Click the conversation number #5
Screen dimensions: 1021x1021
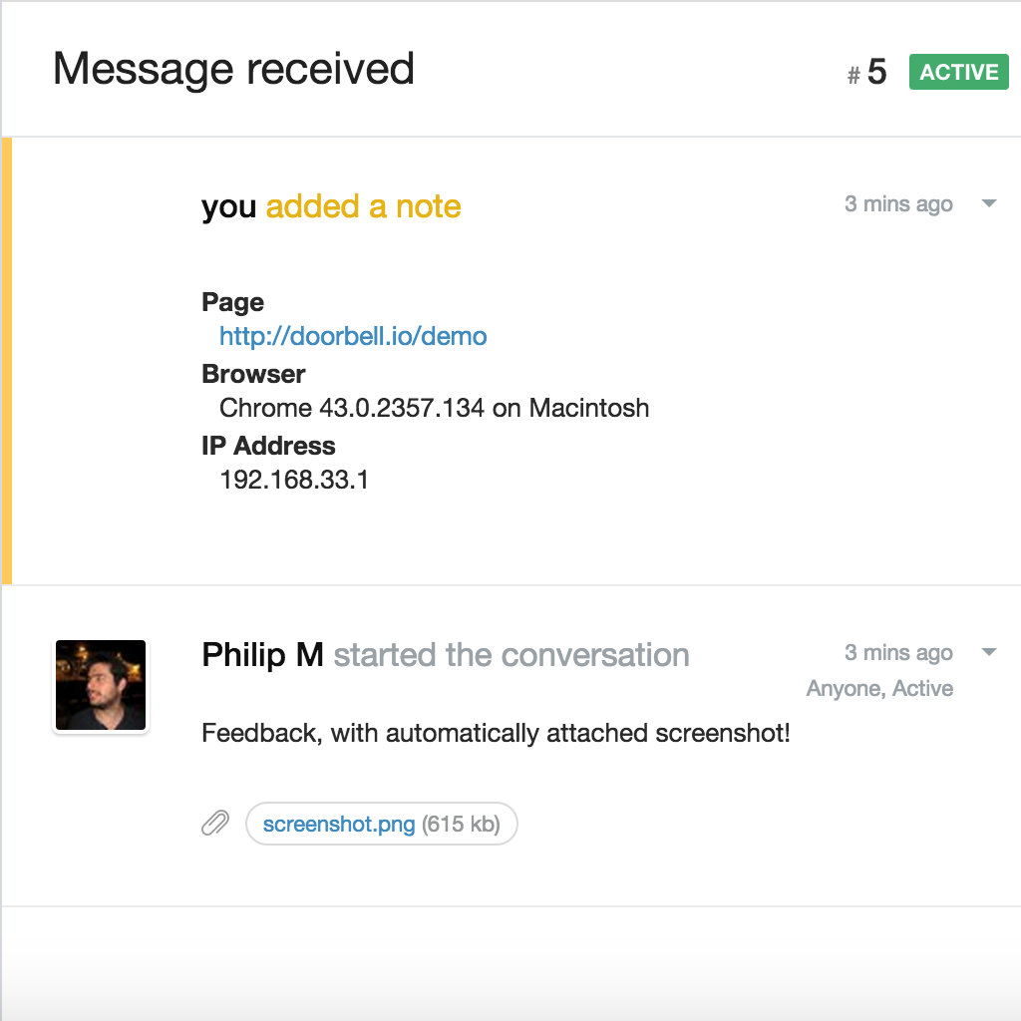coord(866,72)
